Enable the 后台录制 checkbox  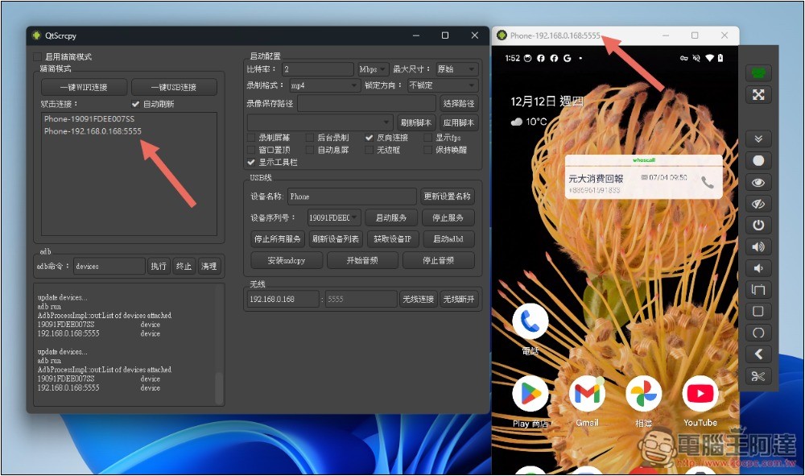tap(310, 138)
